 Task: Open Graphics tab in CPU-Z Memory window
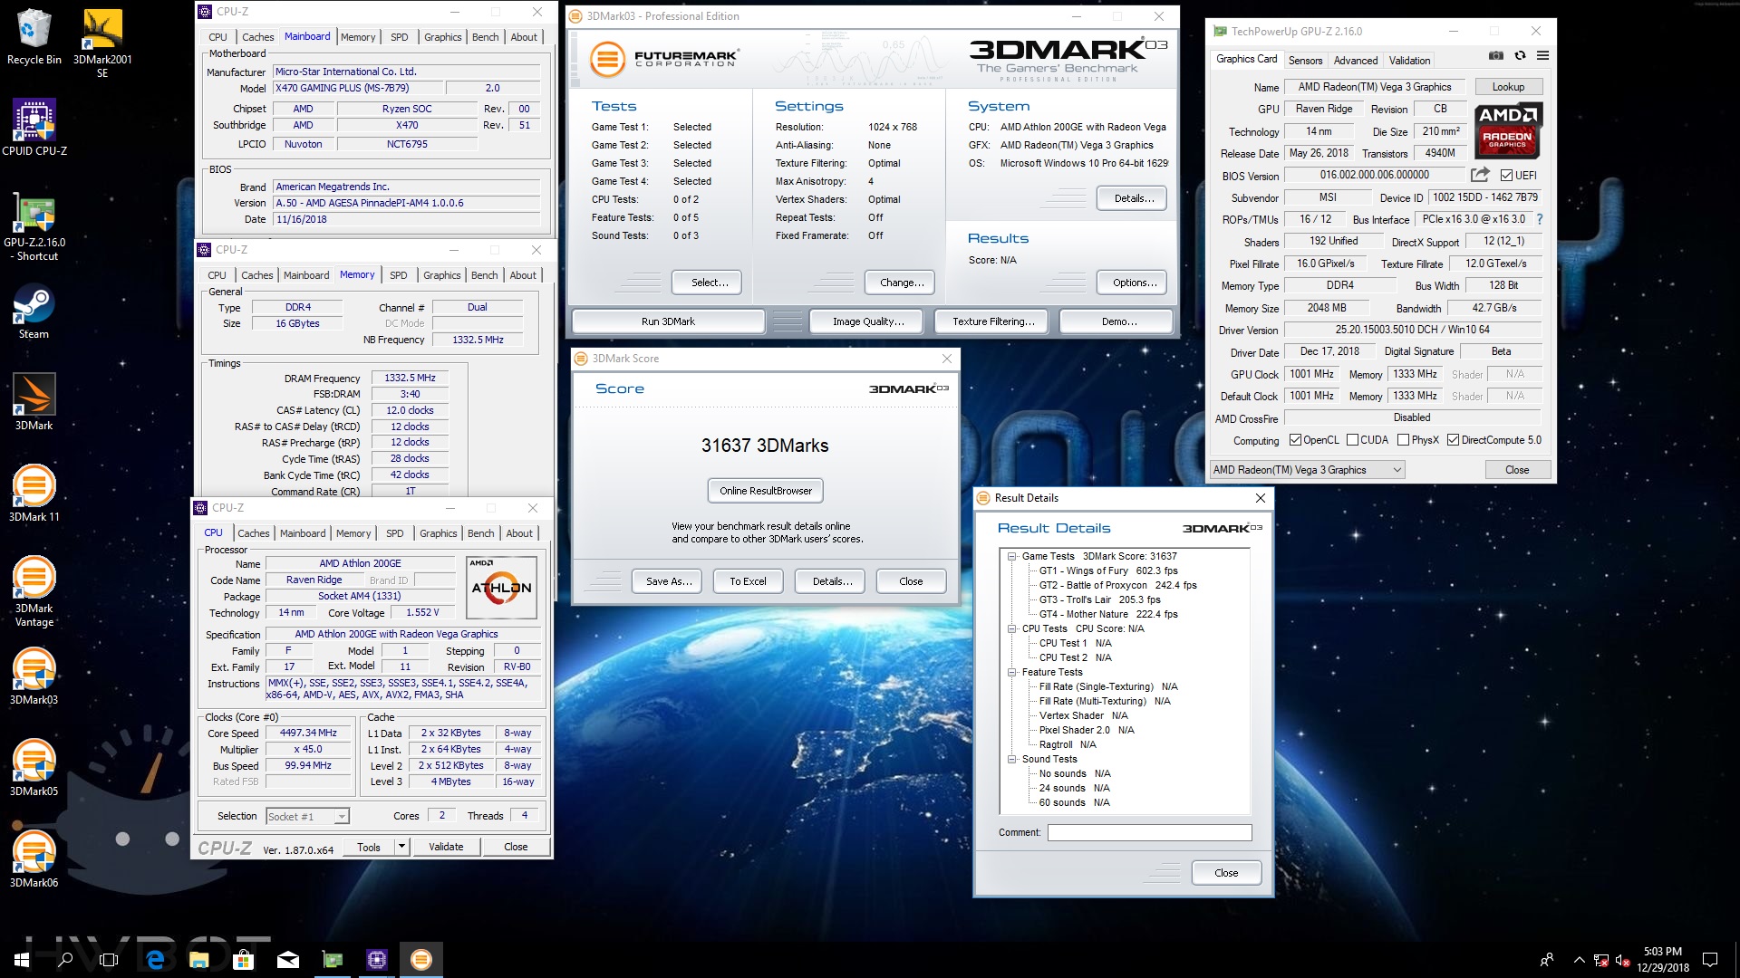(x=441, y=275)
